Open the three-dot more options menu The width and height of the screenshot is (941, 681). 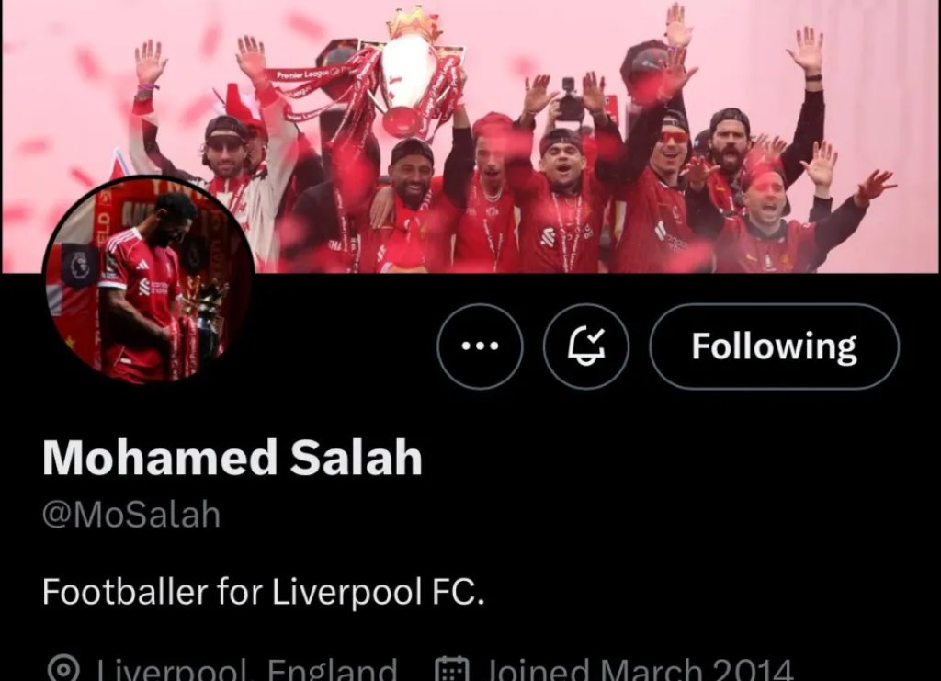(x=480, y=346)
